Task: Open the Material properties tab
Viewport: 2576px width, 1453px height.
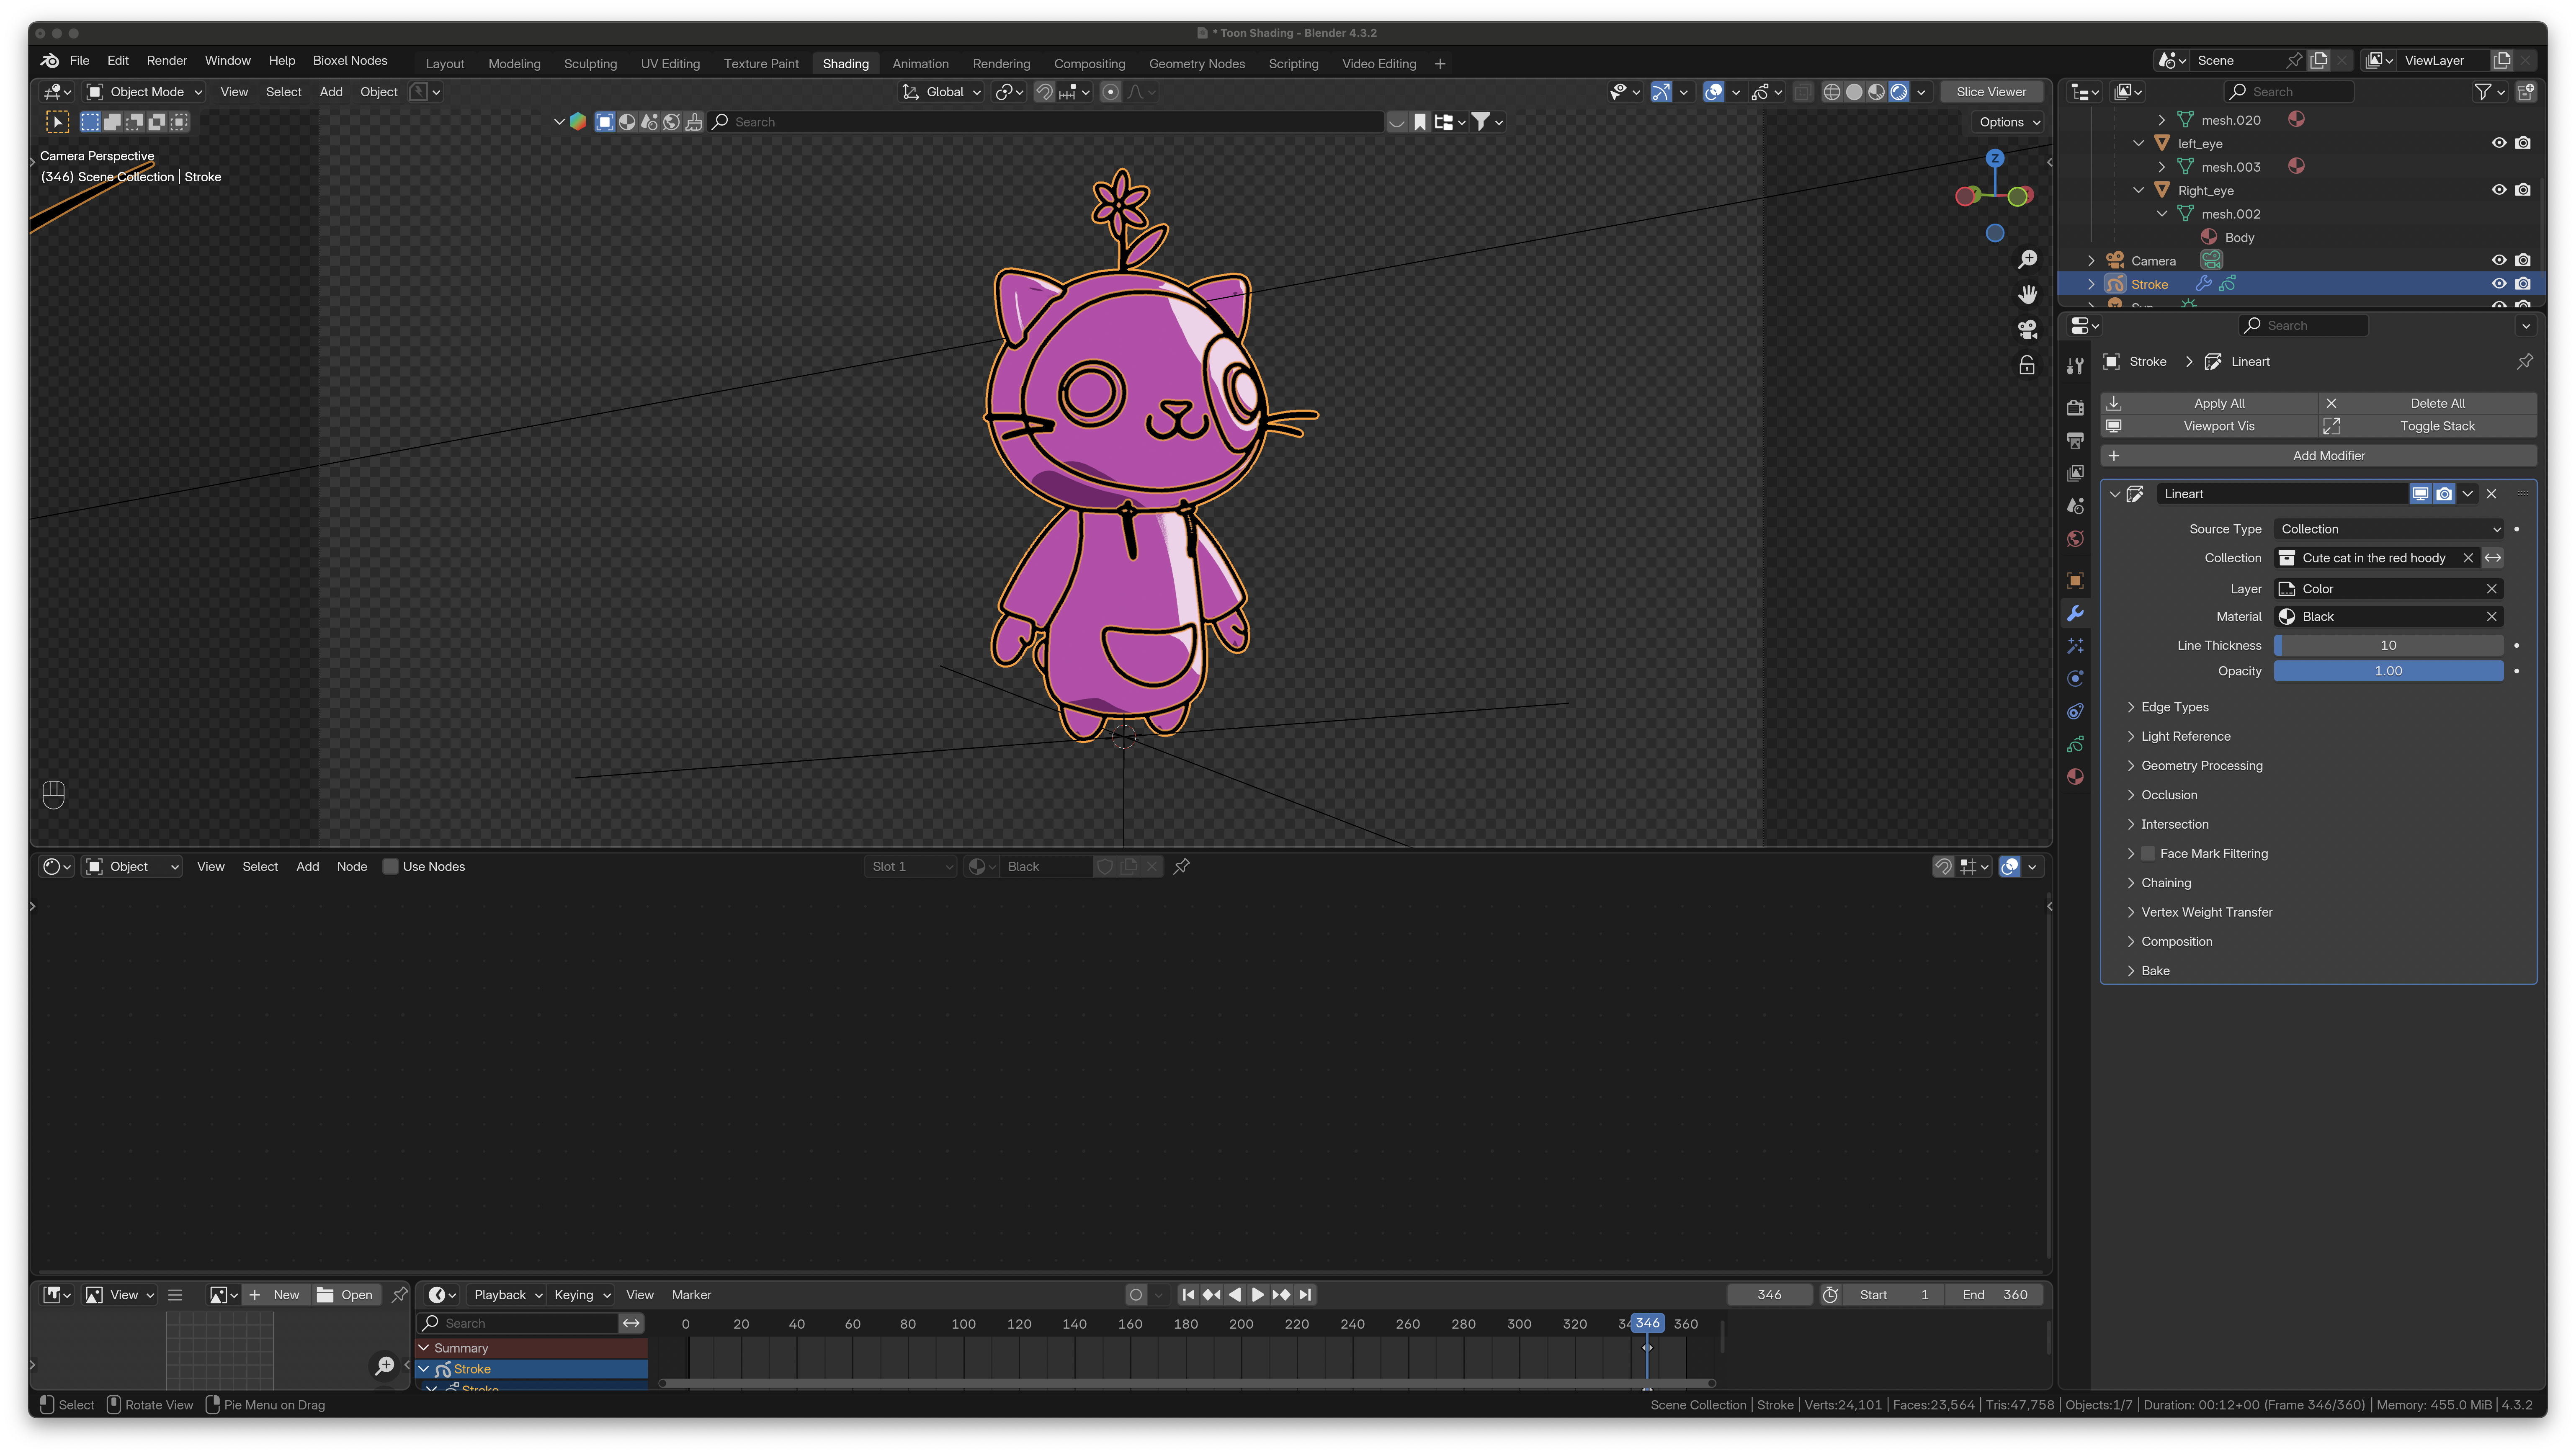Action: tap(2075, 777)
